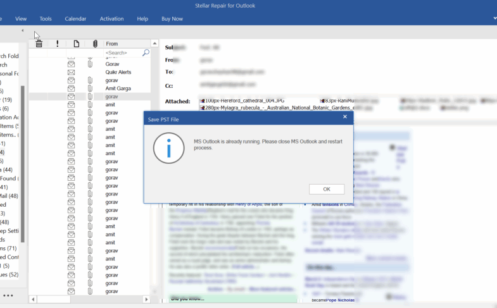Click envelope icon of Amit Garga row

click(x=72, y=89)
